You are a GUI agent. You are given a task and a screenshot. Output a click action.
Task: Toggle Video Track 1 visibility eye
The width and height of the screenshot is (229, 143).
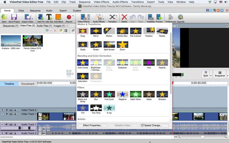coord(6,114)
